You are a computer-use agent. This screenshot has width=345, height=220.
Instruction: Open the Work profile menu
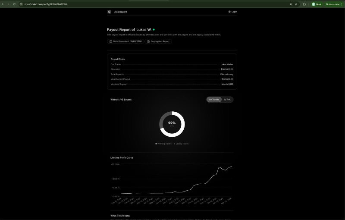317,4
